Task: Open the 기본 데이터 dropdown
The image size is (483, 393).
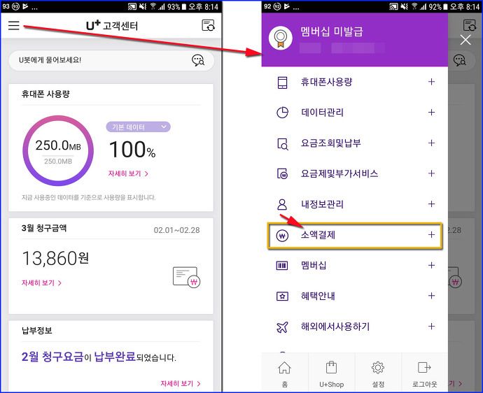Action: point(138,127)
